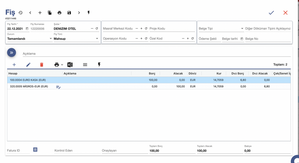
Task: Open Fiş Türü dropdown showing Mahsup
Action: coord(76,39)
